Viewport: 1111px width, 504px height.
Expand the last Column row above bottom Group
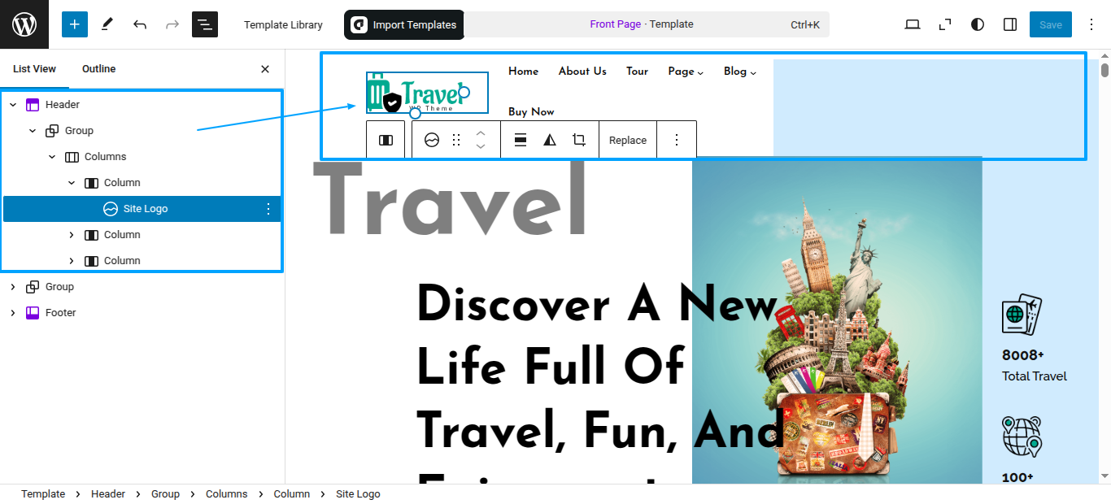72,261
